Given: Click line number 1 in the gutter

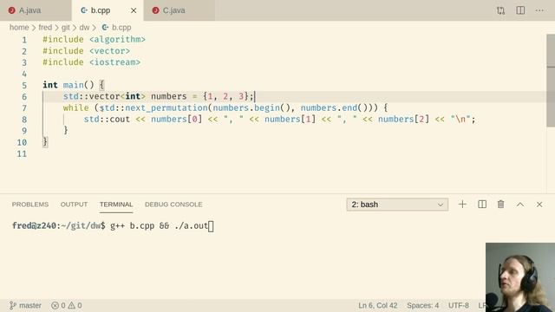Looking at the screenshot, I should 24,40.
